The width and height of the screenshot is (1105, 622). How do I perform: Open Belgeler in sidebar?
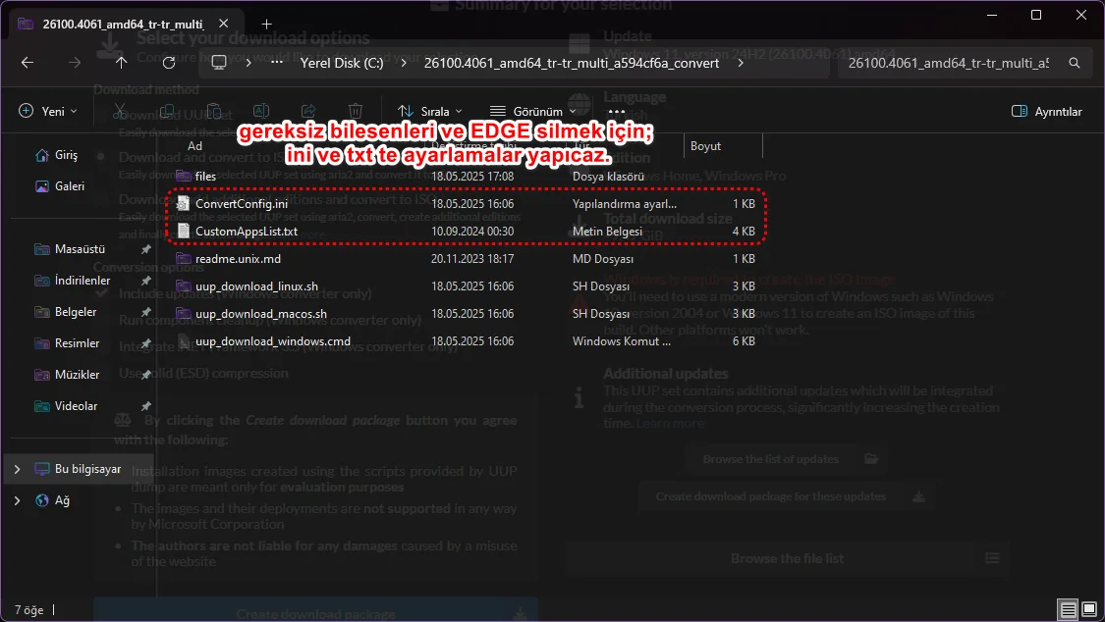[66, 312]
